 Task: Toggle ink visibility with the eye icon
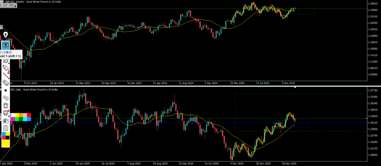pyautogui.click(x=6, y=45)
